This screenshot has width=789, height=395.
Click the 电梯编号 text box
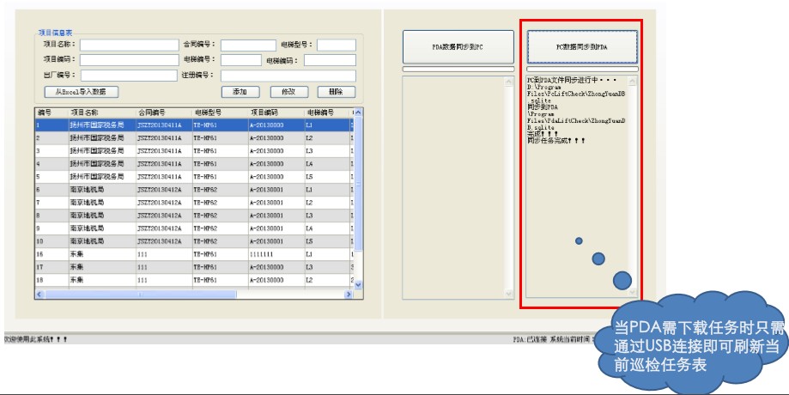tap(241, 60)
